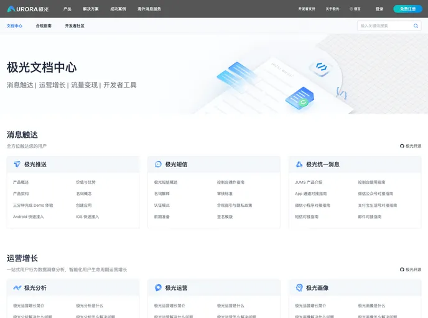Open JUMS 产品介绍 link
The width and height of the screenshot is (428, 318).
tap(309, 182)
